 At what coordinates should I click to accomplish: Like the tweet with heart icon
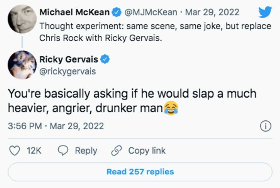(x=15, y=151)
